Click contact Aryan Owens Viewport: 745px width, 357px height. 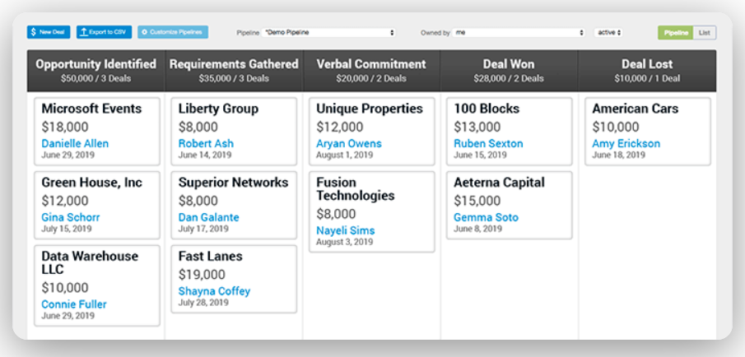tap(348, 143)
